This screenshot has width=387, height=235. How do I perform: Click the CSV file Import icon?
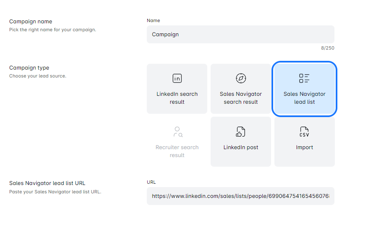pyautogui.click(x=304, y=132)
